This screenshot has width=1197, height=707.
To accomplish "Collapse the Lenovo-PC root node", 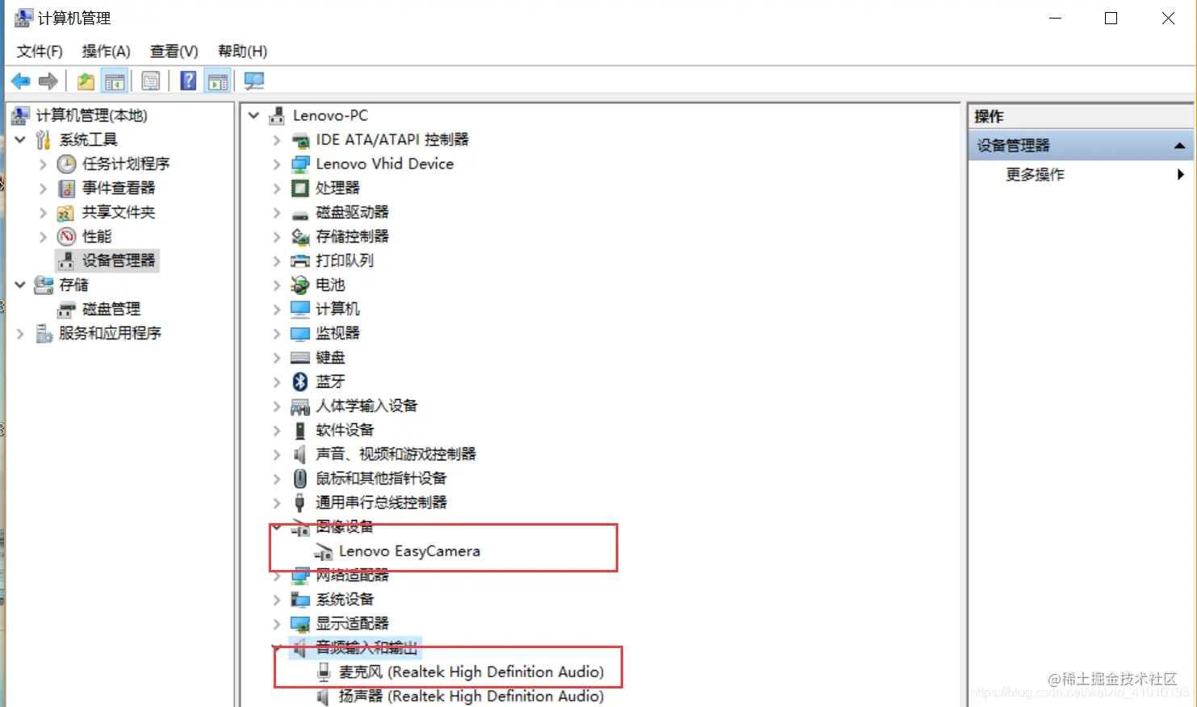I will (253, 116).
